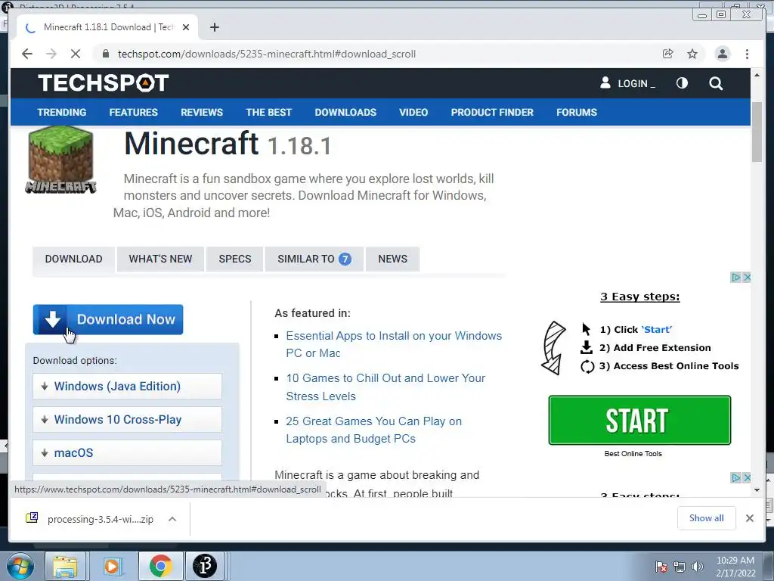Viewport: 774px width, 581px height.
Task: Open the FORUMS nav item
Action: pos(577,112)
